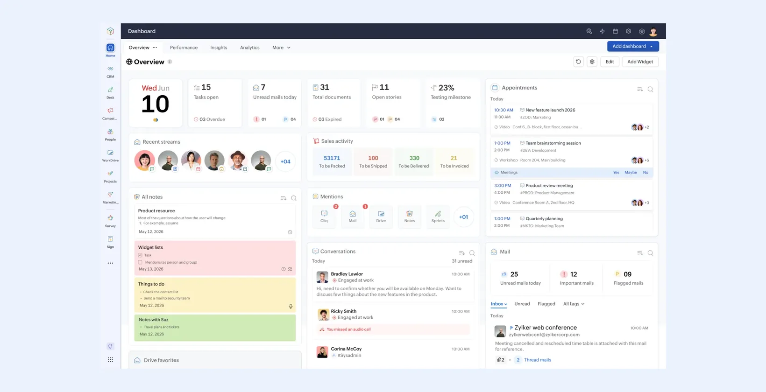The width and height of the screenshot is (766, 392).
Task: Open the All tags dropdown
Action: click(x=574, y=304)
